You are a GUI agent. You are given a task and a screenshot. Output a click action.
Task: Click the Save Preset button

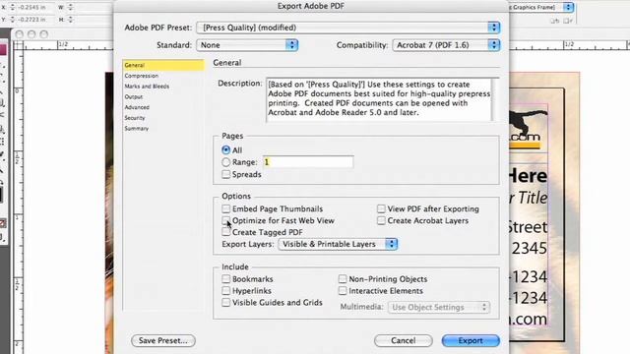tap(163, 341)
